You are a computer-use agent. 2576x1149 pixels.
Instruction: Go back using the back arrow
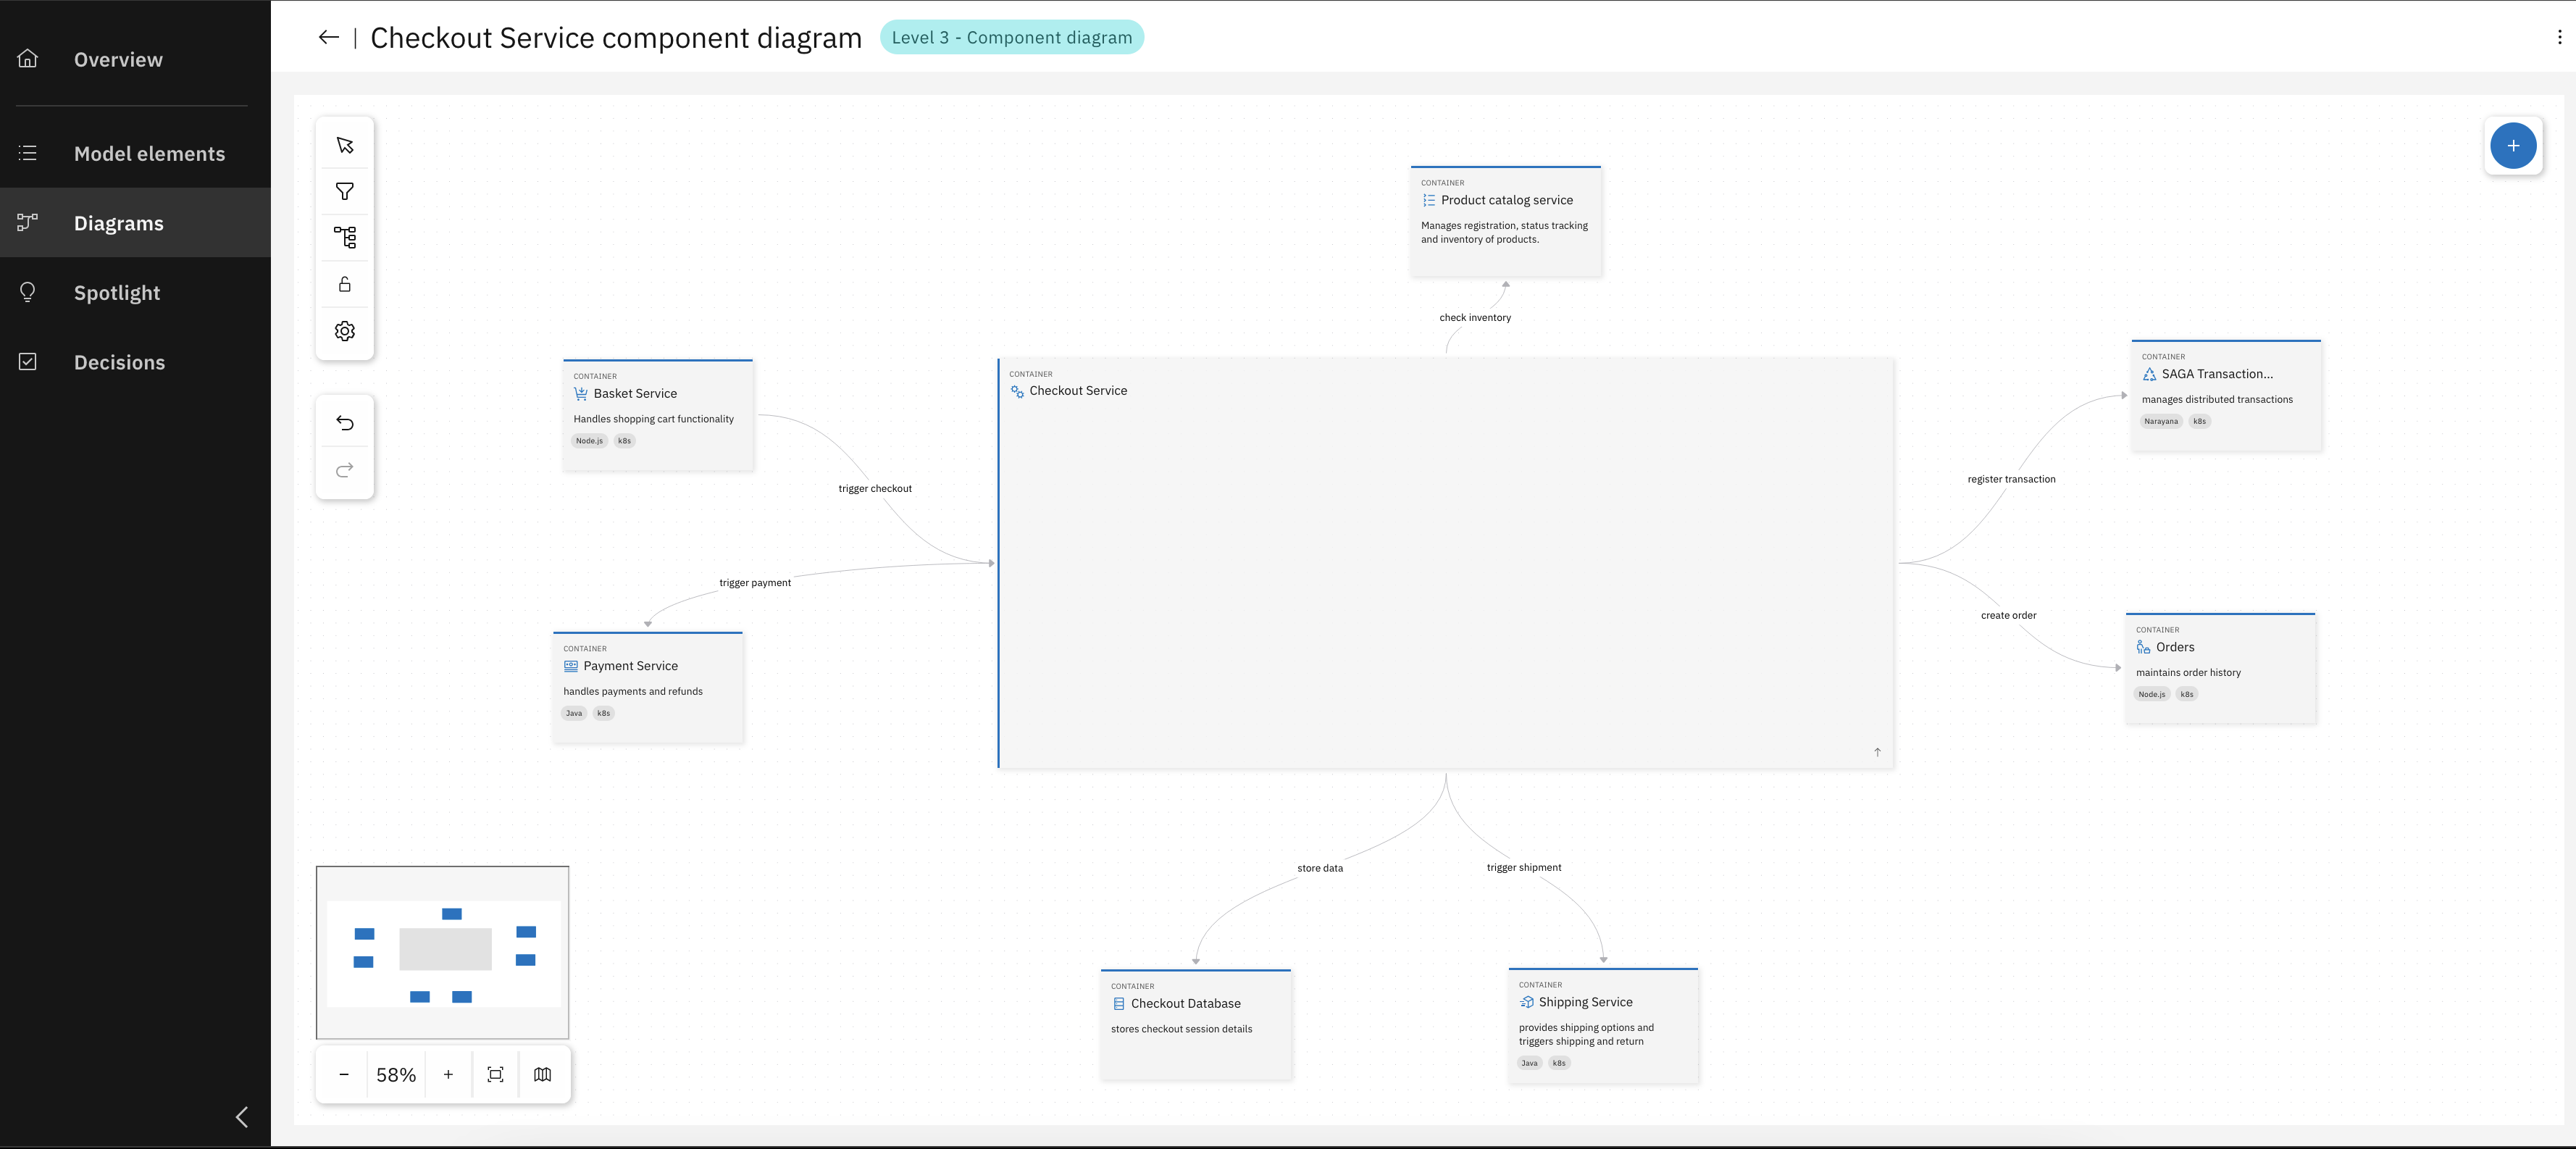tap(328, 37)
